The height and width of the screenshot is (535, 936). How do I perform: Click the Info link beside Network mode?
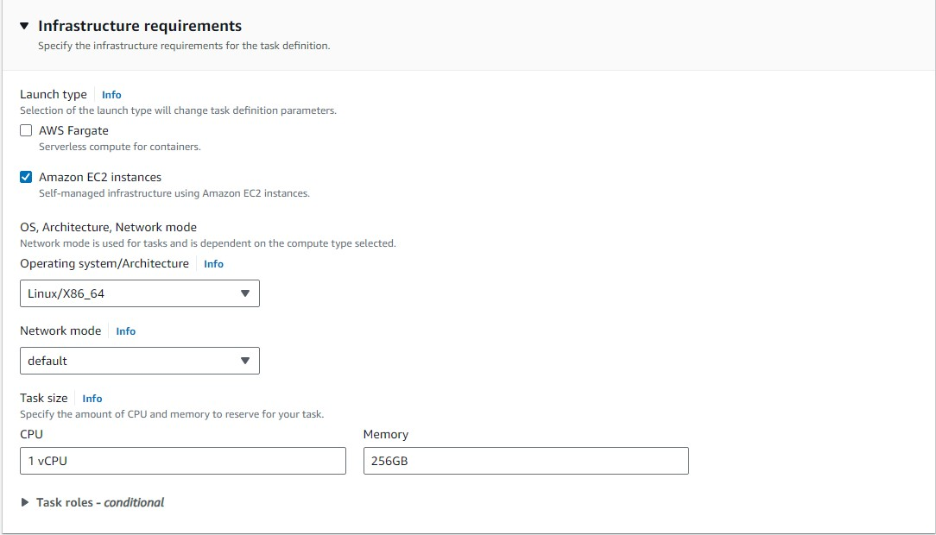point(125,331)
